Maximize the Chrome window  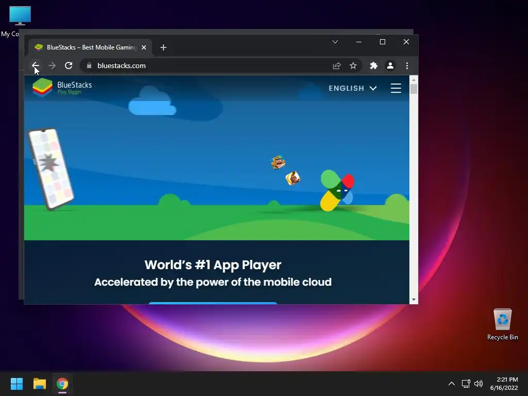(383, 42)
